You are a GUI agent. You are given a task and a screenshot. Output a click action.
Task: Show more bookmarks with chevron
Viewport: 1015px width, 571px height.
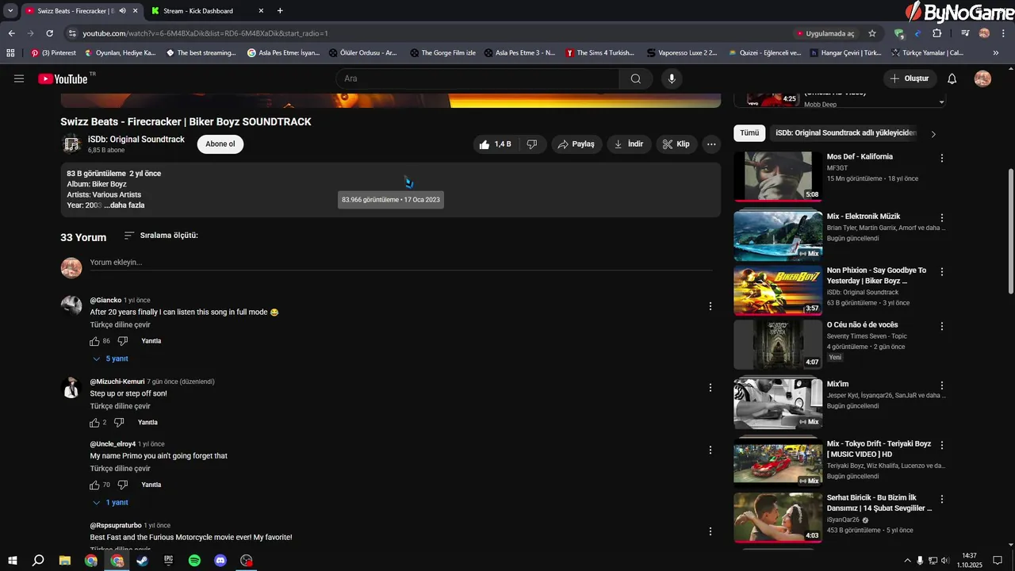click(996, 53)
